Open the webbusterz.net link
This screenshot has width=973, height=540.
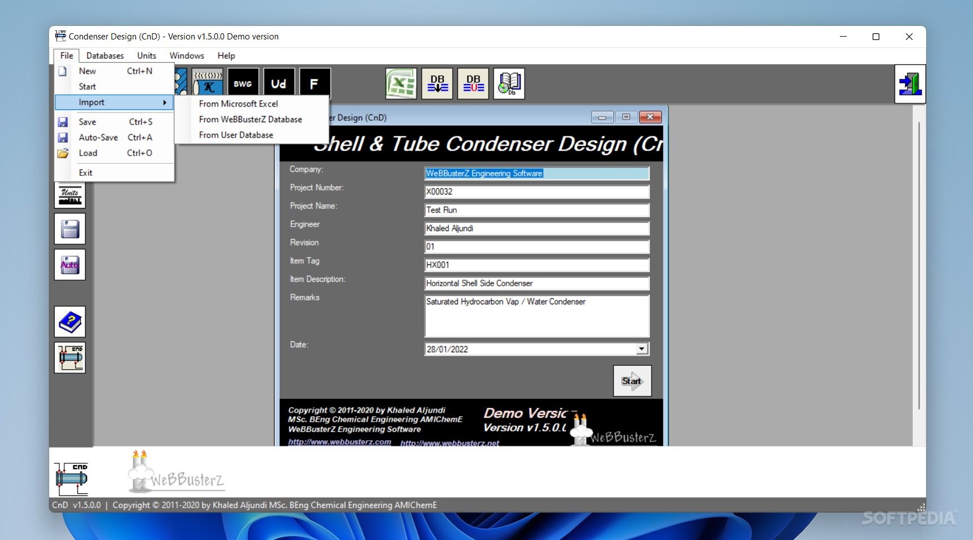tap(450, 443)
